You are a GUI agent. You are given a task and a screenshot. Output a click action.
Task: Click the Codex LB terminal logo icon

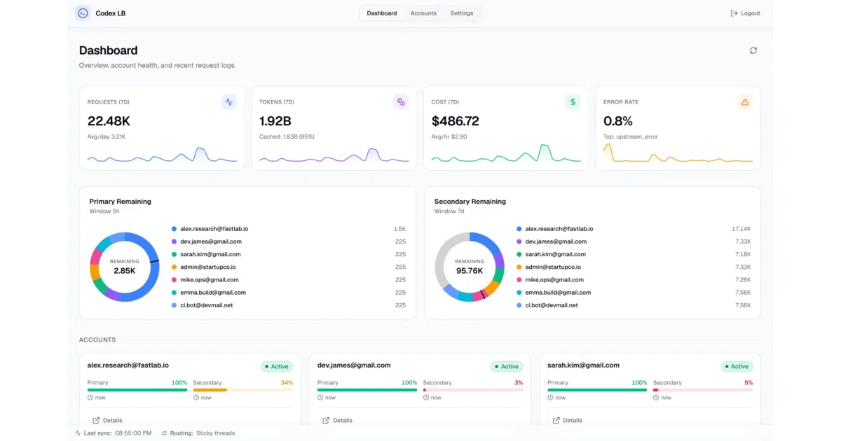pyautogui.click(x=83, y=13)
